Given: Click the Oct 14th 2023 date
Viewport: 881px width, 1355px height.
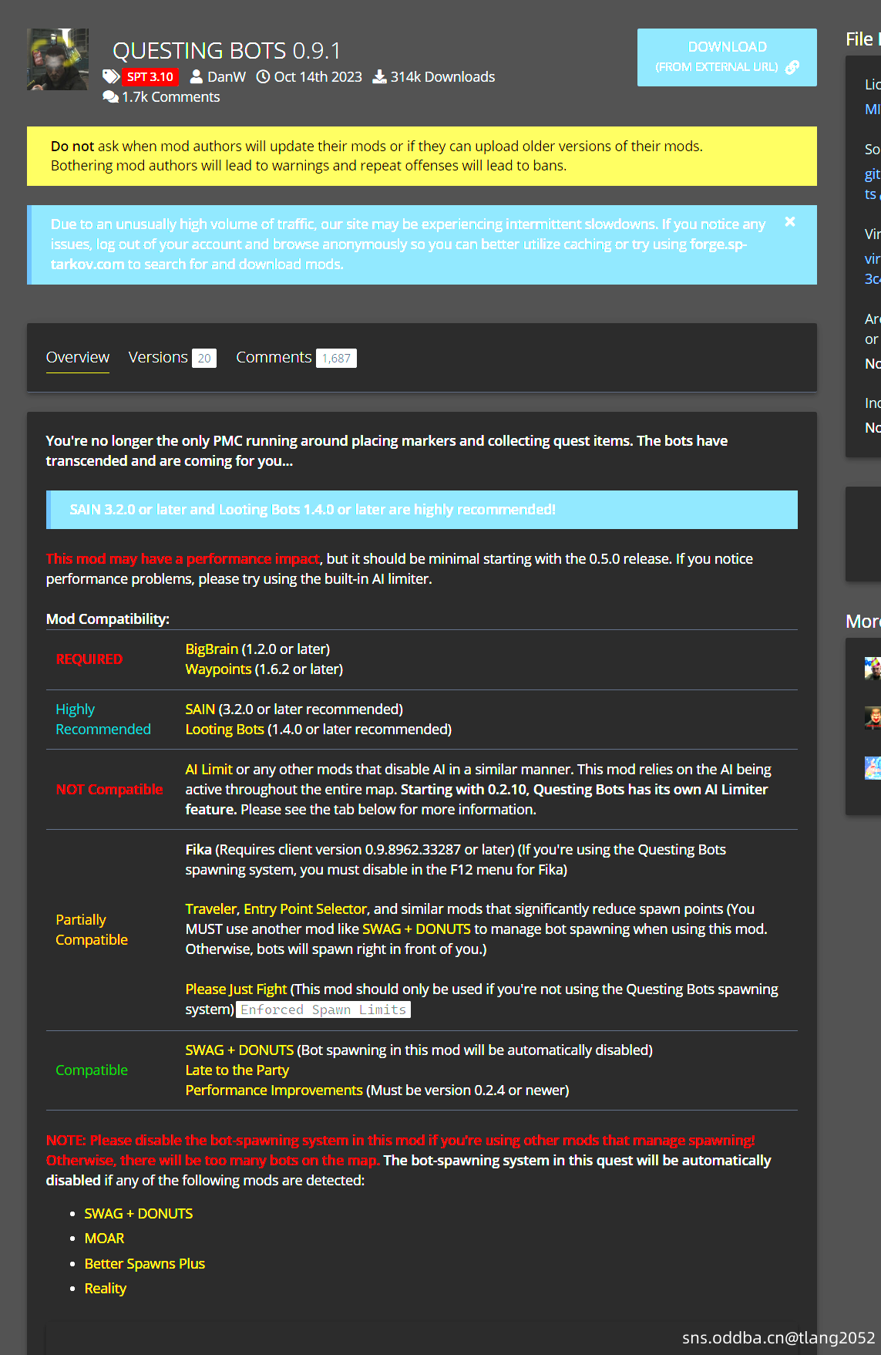Looking at the screenshot, I should tap(318, 76).
